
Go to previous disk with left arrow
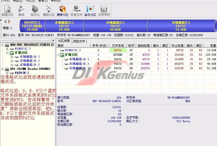[6, 21]
